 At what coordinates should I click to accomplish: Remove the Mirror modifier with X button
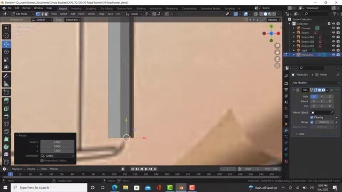[332, 90]
